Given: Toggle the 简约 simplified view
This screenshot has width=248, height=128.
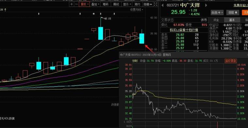Looking at the screenshot, I should 137,4.
